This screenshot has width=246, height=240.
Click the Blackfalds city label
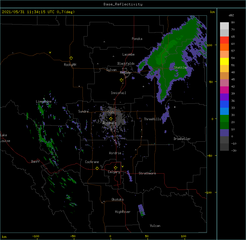click(x=126, y=64)
